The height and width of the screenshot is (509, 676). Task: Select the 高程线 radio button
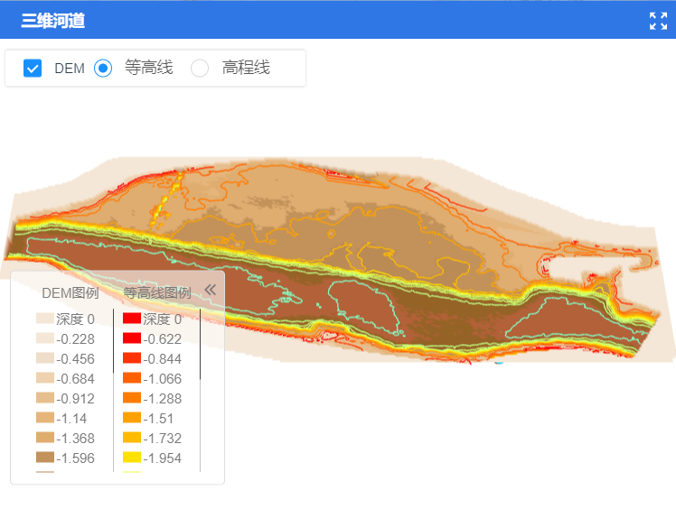point(200,68)
